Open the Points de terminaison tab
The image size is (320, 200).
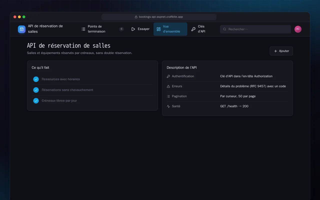[102, 29]
